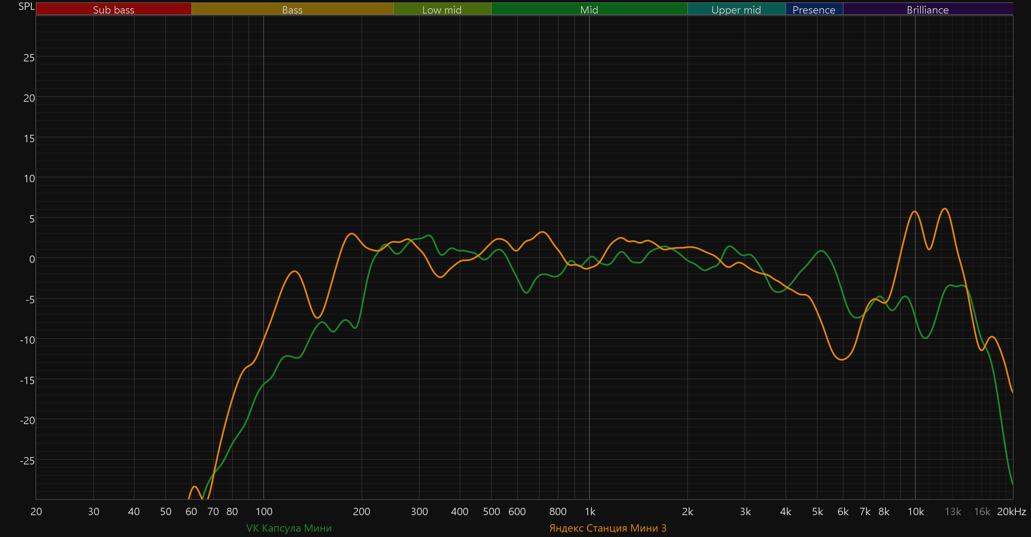Click the Upper mid band header

pyautogui.click(x=736, y=9)
